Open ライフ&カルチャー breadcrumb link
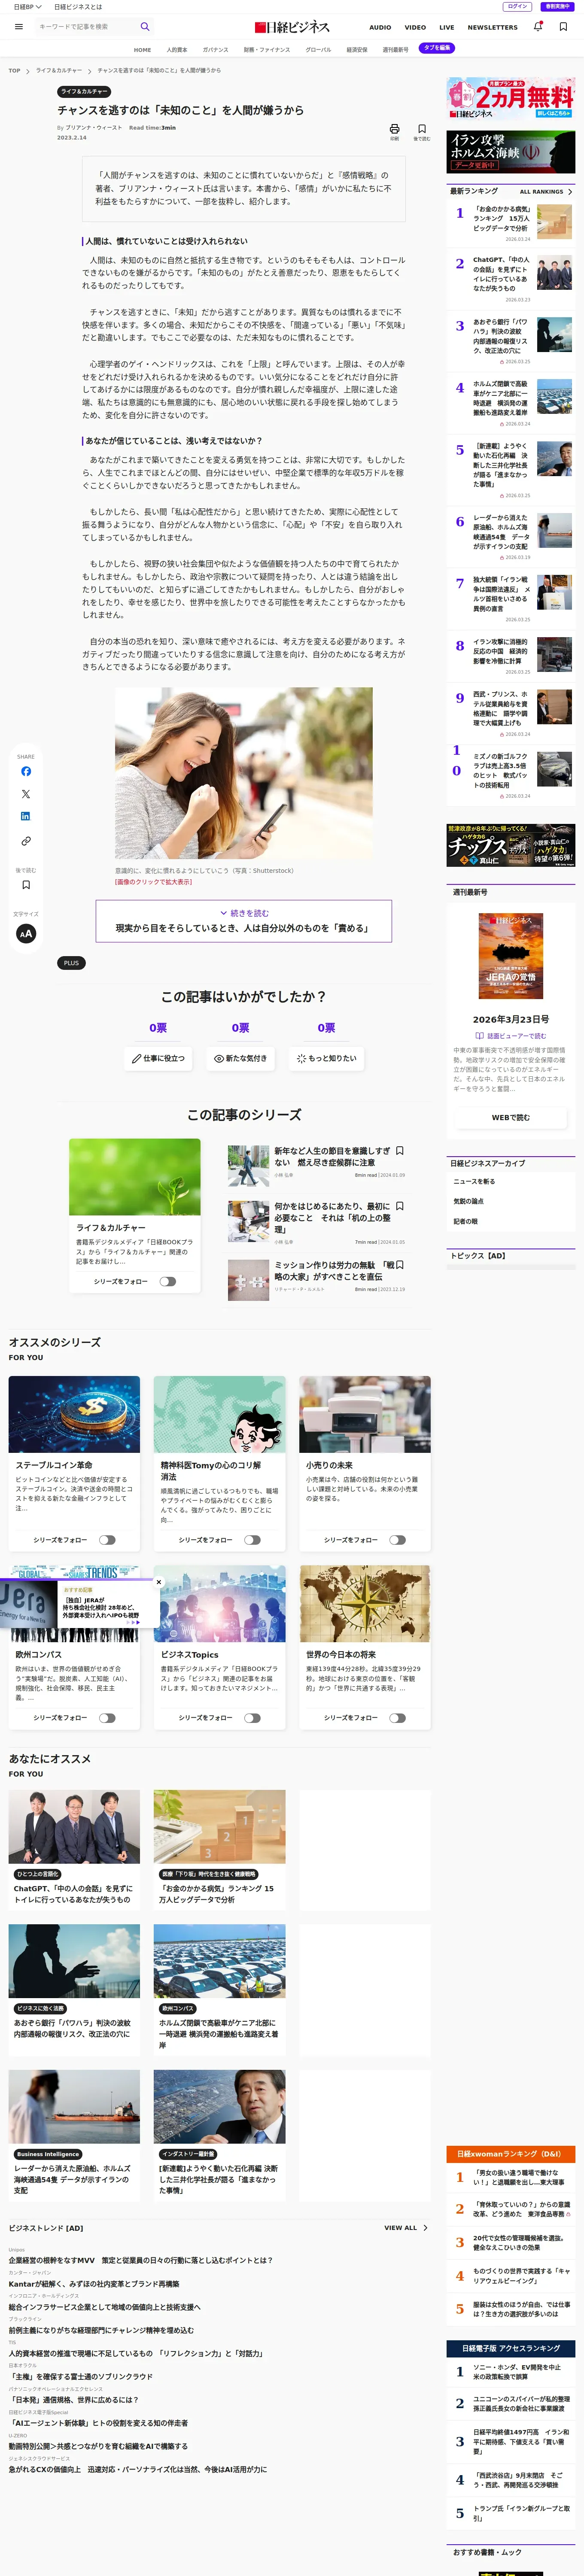The height and width of the screenshot is (2576, 584). [x=59, y=71]
